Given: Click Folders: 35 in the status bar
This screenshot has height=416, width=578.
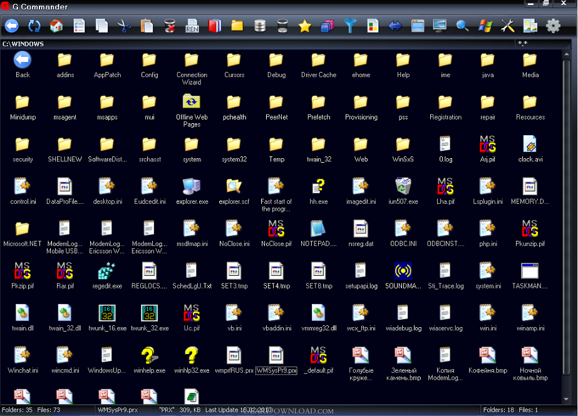Looking at the screenshot, I should click(x=17, y=410).
